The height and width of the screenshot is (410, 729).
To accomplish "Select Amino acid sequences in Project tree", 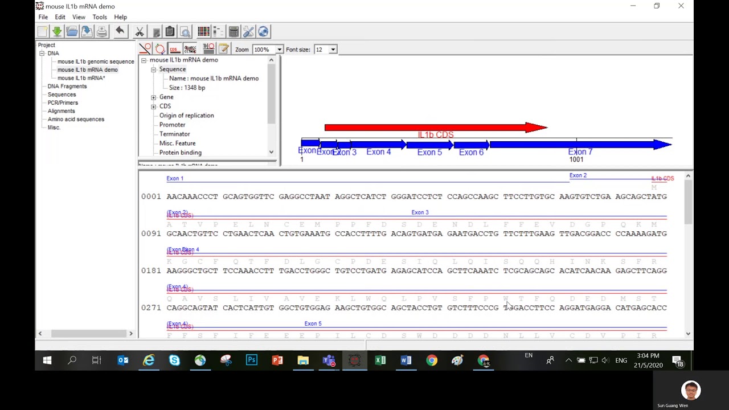I will click(76, 119).
